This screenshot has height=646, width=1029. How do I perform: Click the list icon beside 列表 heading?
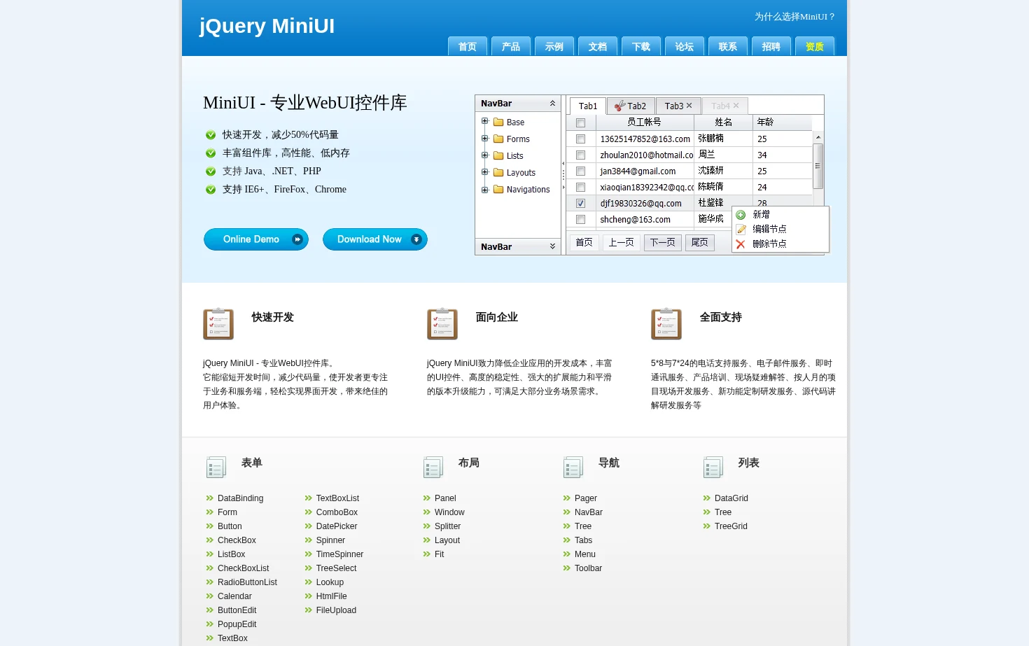tap(713, 467)
